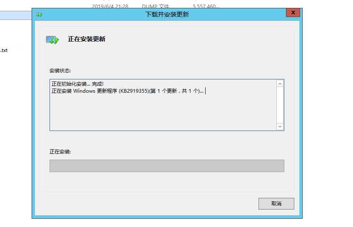The width and height of the screenshot is (353, 227).
Task: Click 2019/6/4 21:28 date in background file list
Action: click(x=110, y=6)
